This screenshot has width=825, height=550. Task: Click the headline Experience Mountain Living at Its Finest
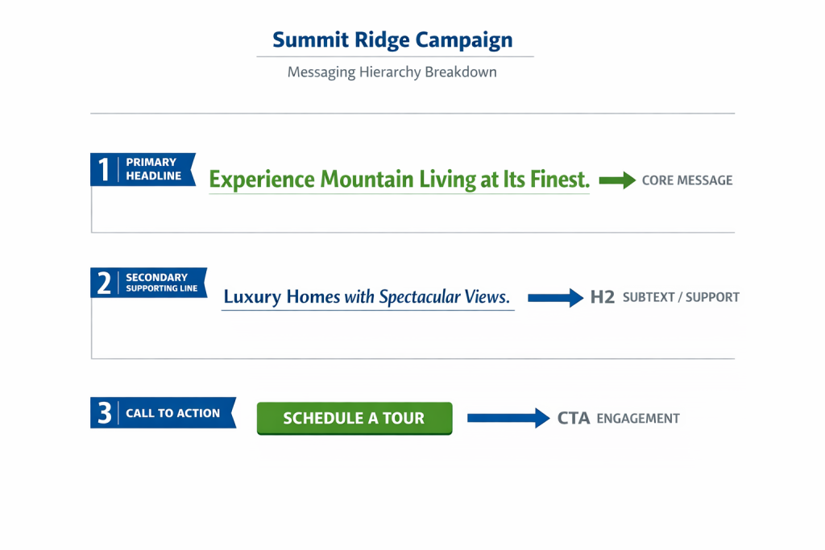tap(399, 179)
